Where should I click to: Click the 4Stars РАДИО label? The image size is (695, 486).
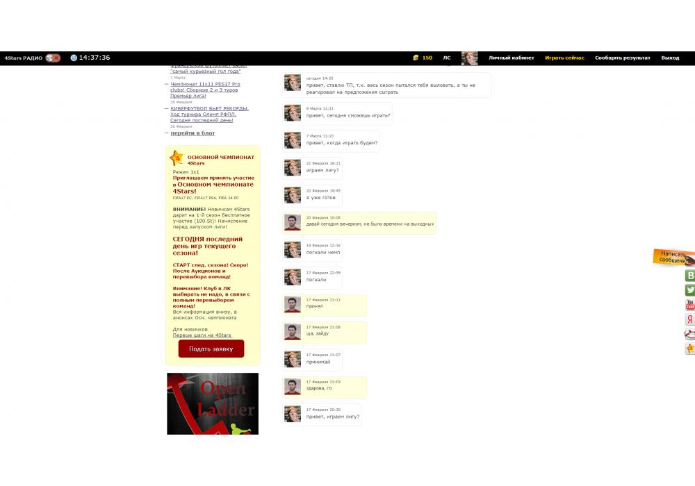tap(23, 58)
